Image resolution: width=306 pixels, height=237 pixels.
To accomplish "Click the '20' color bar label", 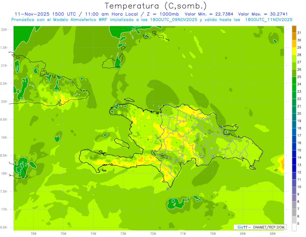I will 299,114.
